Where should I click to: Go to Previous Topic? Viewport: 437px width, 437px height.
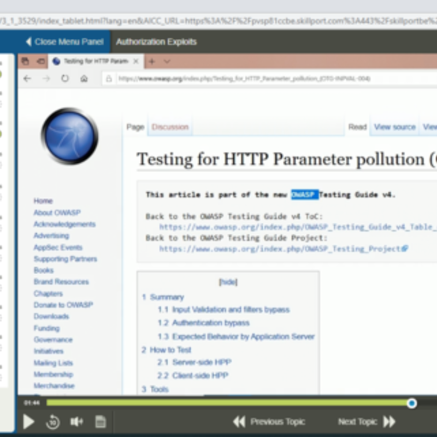[269, 421]
